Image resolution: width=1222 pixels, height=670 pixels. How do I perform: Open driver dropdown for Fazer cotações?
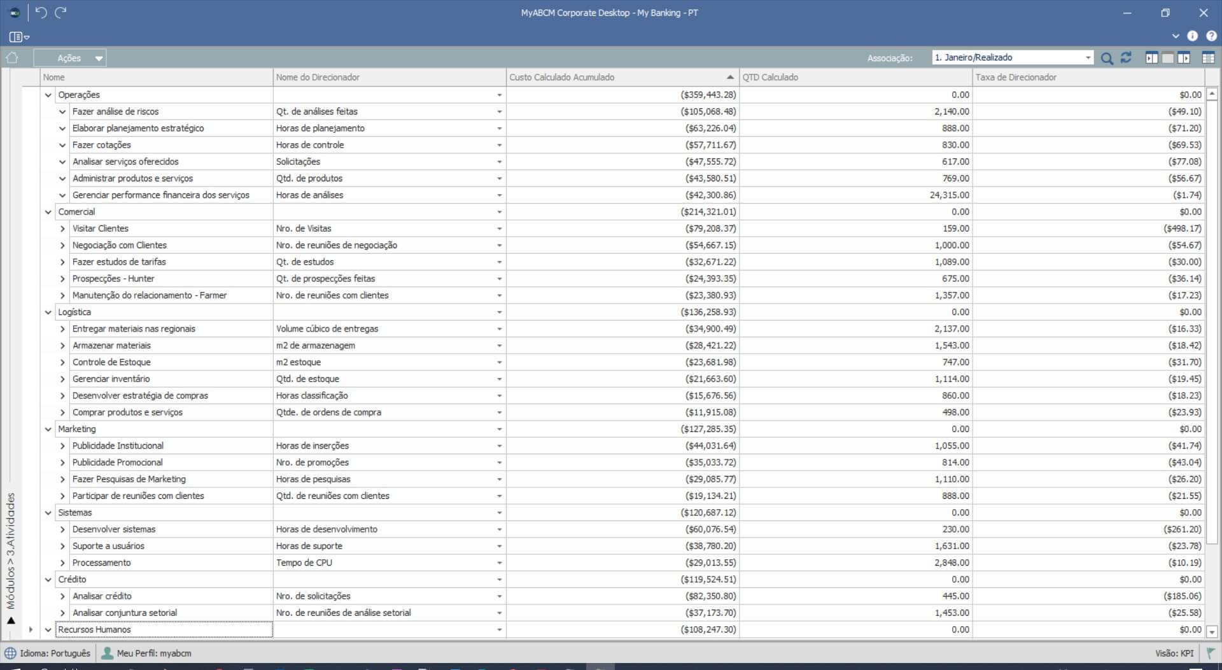[x=500, y=145]
